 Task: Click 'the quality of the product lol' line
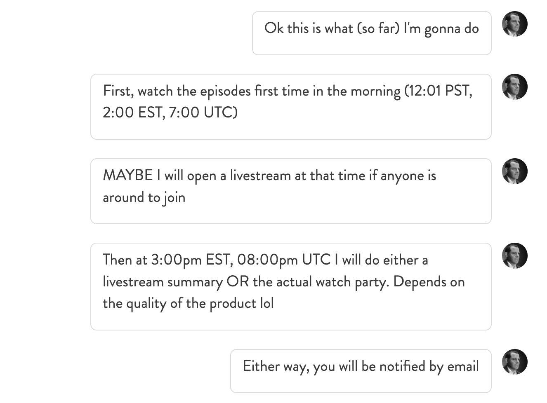(x=188, y=304)
